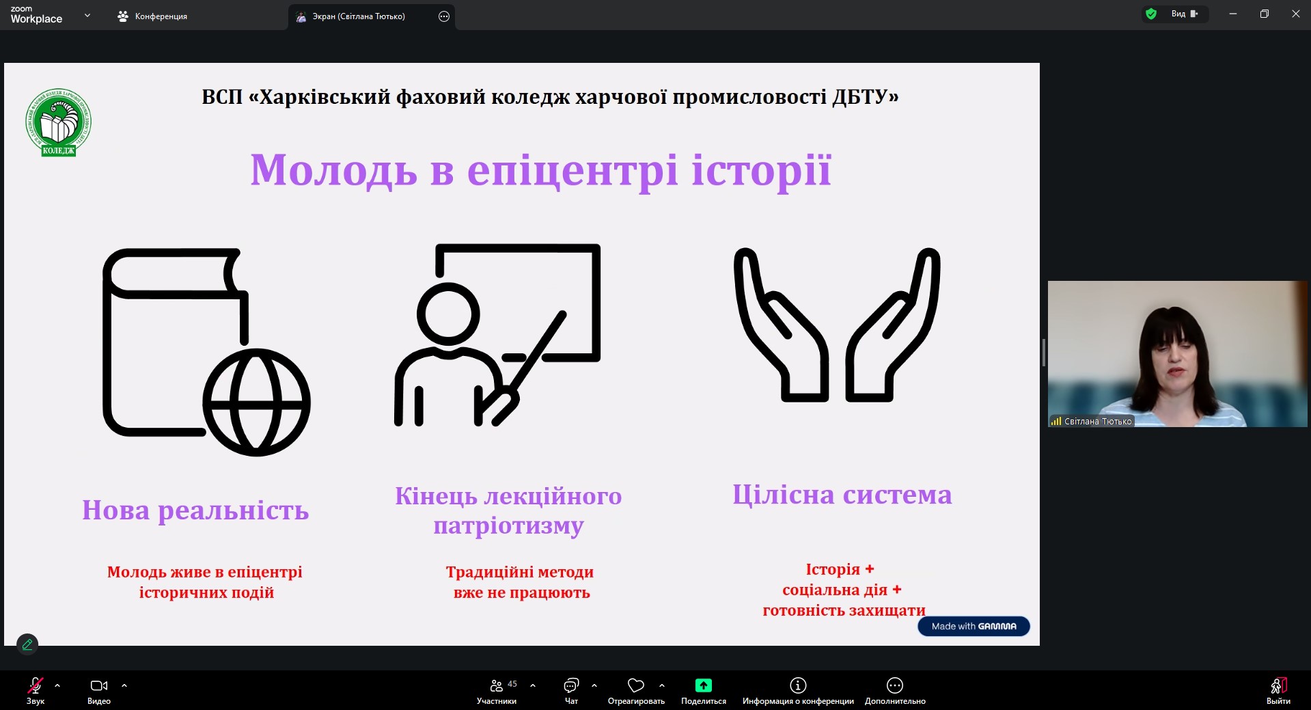Click the green security shield icon
Image resolution: width=1311 pixels, height=710 pixels.
[x=1151, y=14]
